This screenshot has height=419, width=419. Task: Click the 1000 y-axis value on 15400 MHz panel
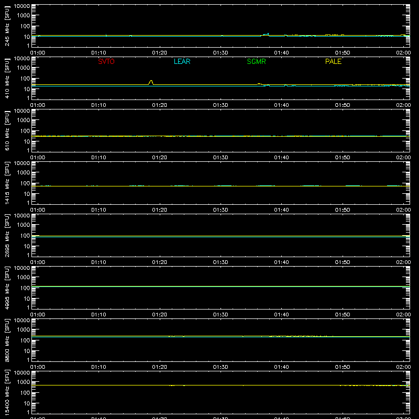click(x=24, y=382)
